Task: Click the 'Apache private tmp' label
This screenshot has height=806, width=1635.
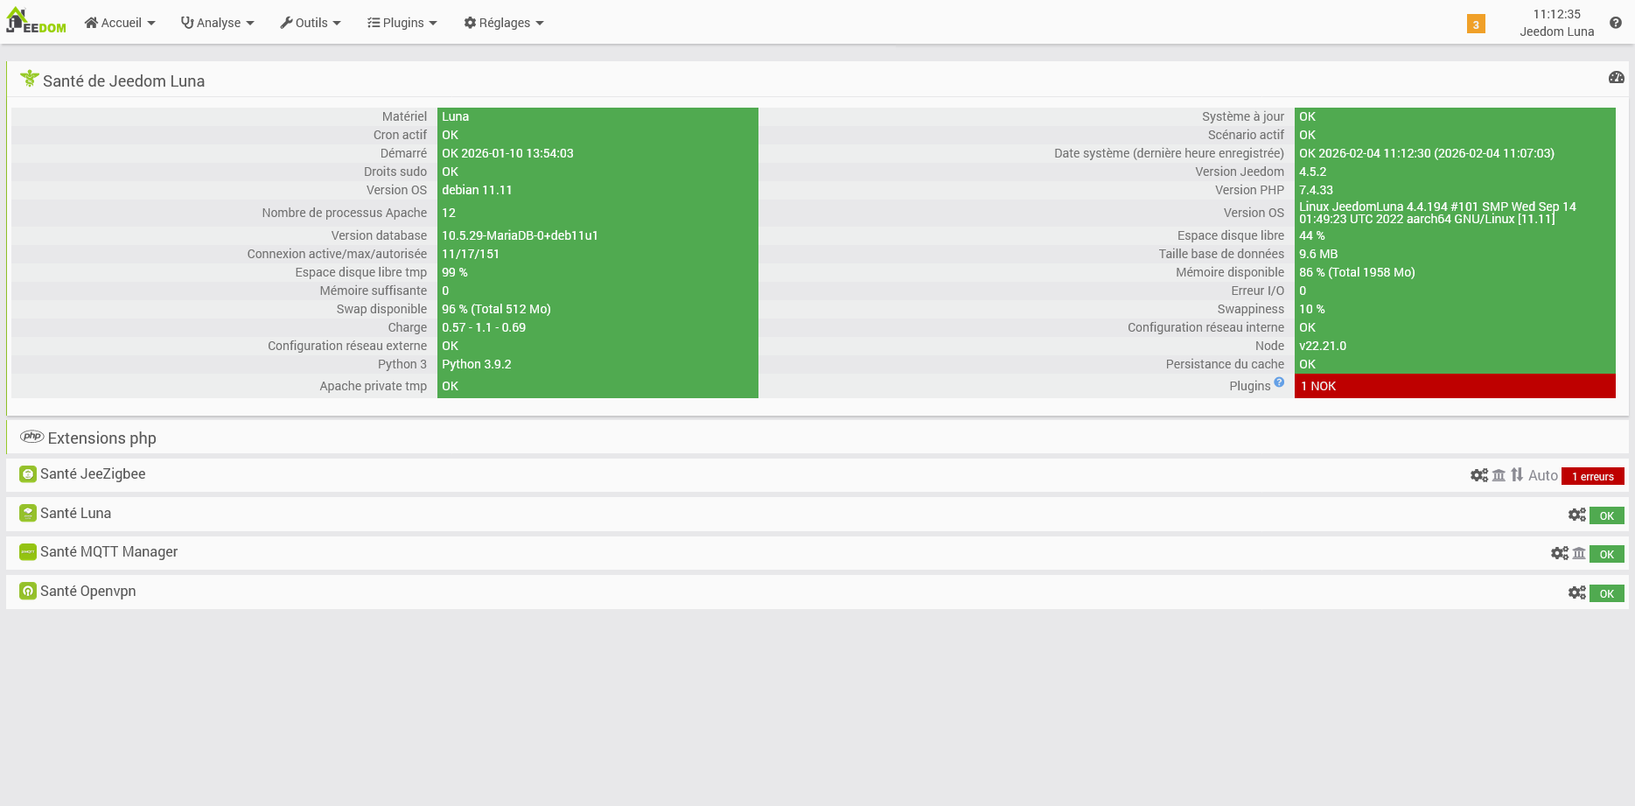Action: 374,386
